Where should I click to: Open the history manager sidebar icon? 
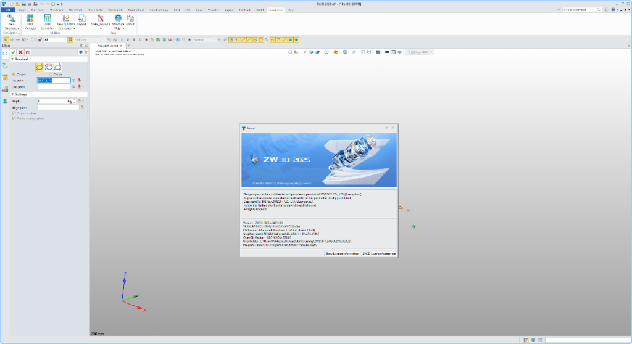click(5, 66)
